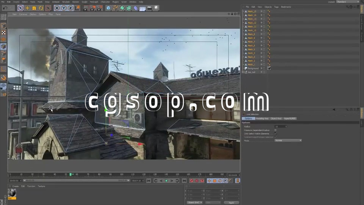Open the viewport Cameras menu
Screen dimensions: 364x205
click(23, 14)
